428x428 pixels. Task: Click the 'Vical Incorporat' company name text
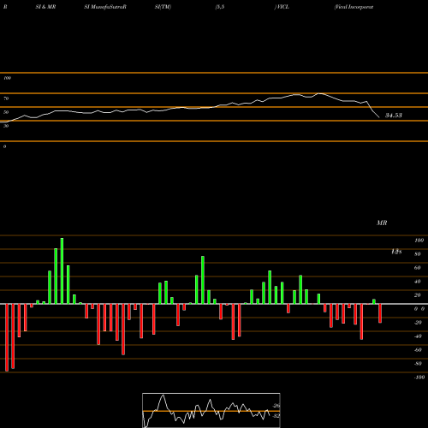point(354,7)
